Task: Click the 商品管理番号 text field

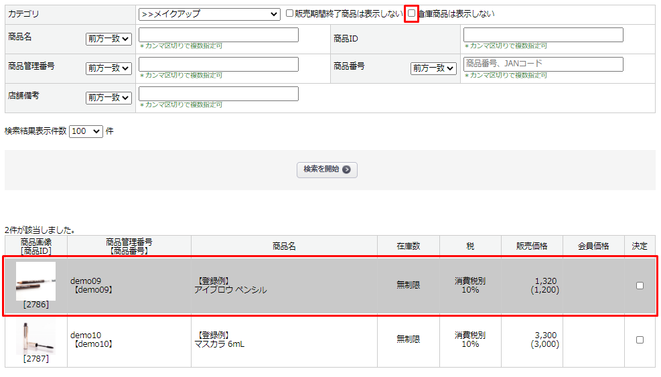Action: tap(218, 64)
